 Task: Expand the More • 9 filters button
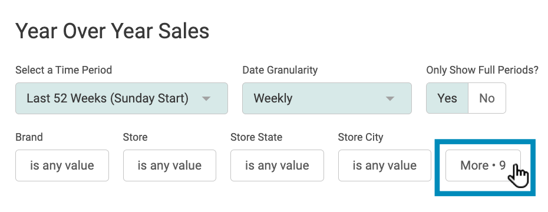point(483,165)
